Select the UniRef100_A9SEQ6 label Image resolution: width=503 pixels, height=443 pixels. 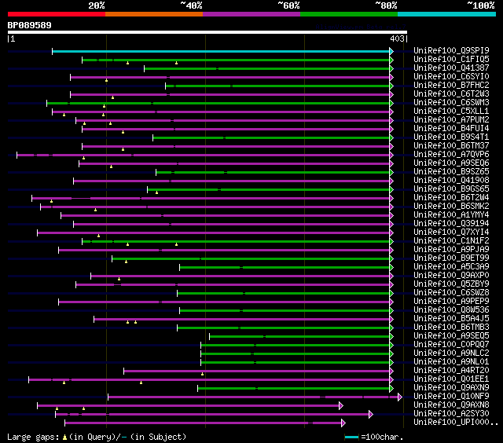451,163
